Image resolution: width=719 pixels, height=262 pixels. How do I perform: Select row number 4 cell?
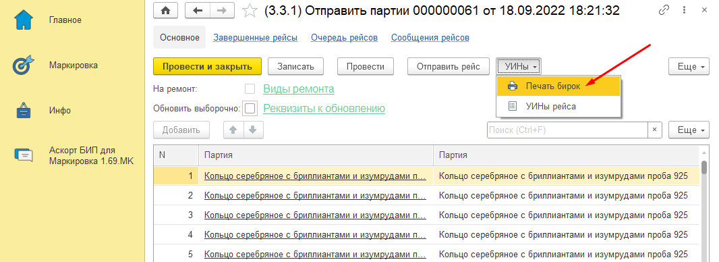176,235
